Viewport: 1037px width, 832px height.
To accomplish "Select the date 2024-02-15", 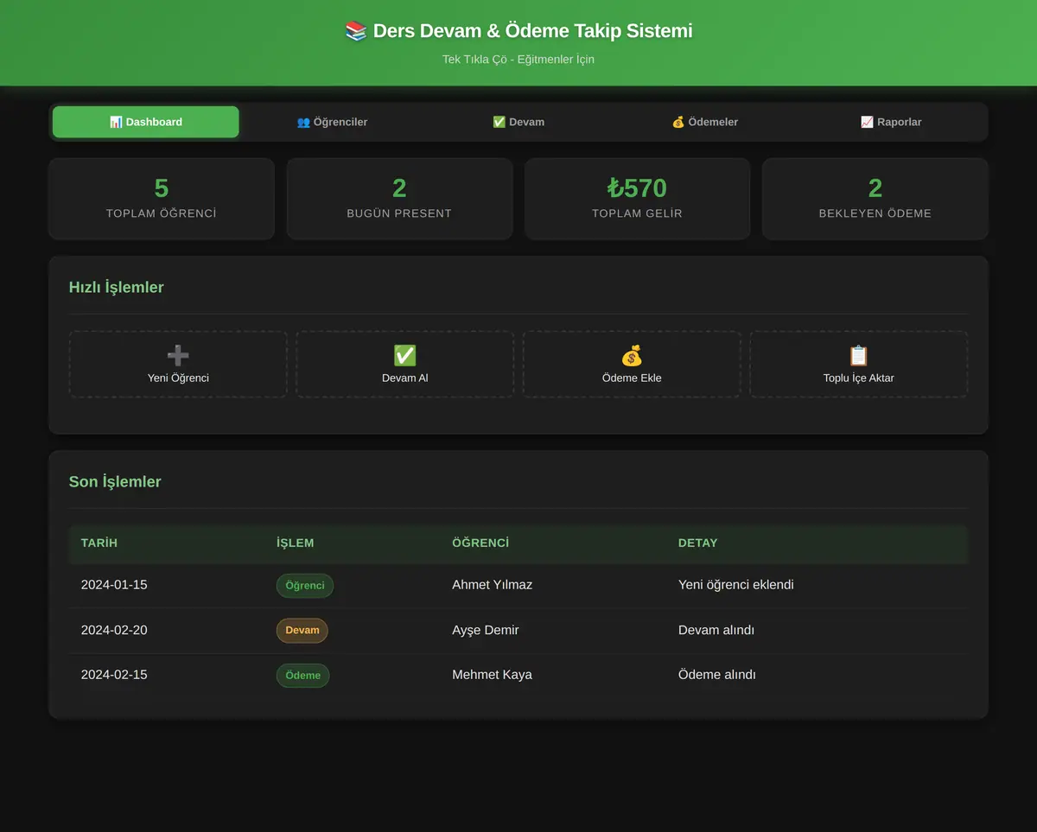I will [x=114, y=675].
